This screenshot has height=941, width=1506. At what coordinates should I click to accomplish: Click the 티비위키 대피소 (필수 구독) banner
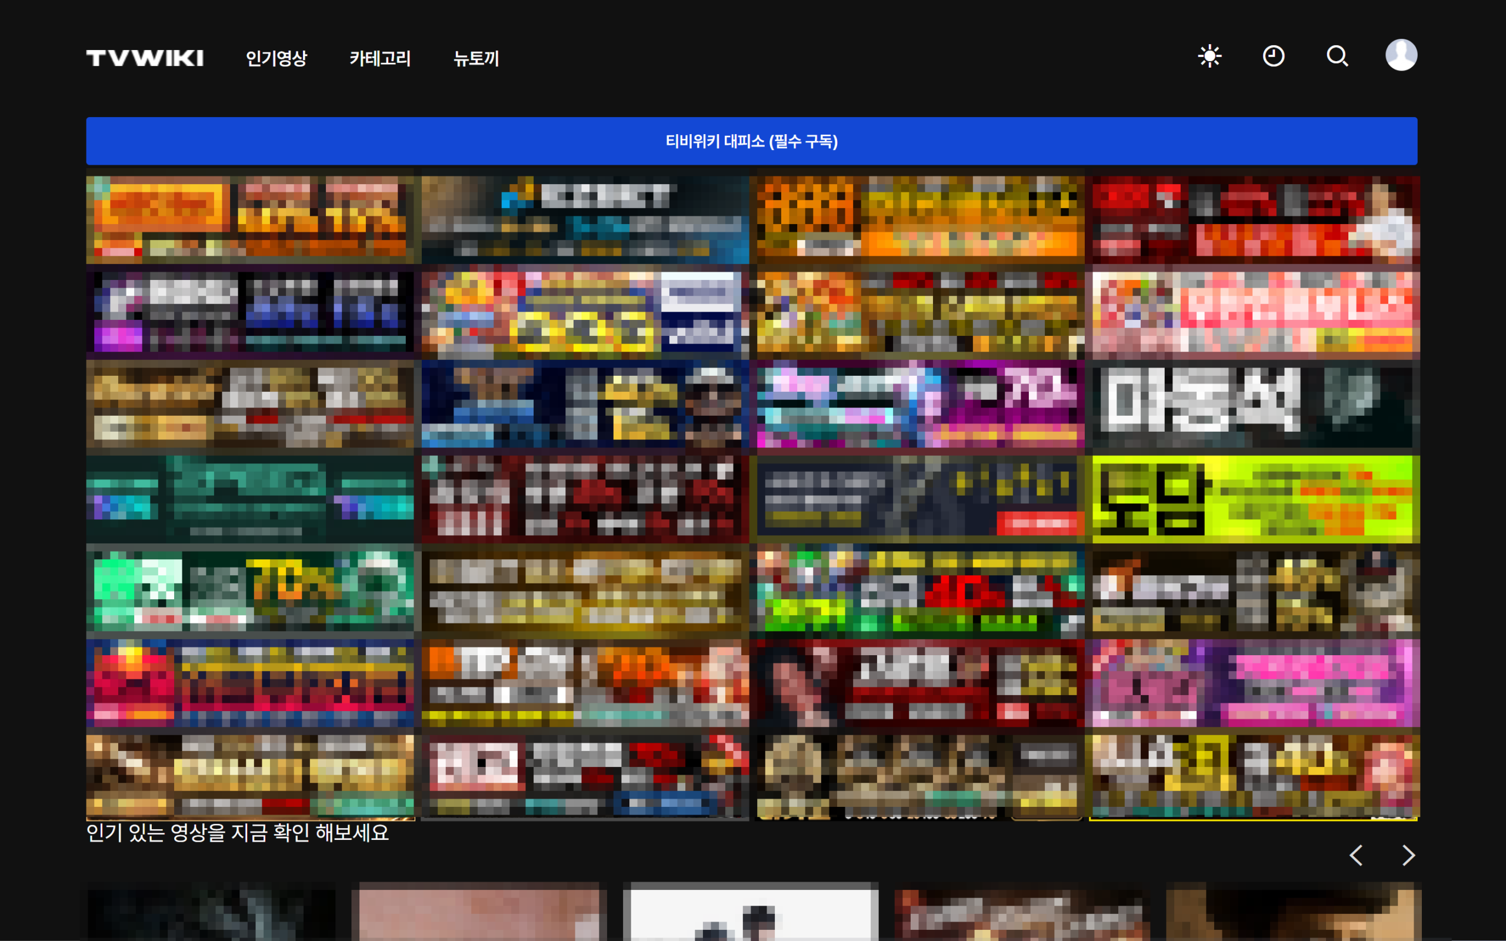pos(752,141)
